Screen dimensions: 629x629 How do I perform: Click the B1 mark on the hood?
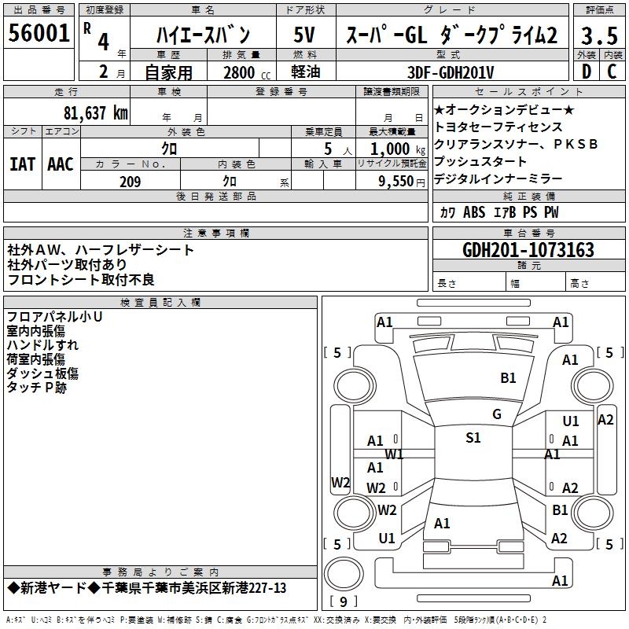click(508, 377)
